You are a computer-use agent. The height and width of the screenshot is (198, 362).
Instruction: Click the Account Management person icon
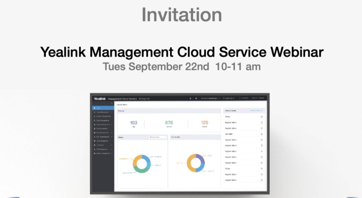point(95,116)
